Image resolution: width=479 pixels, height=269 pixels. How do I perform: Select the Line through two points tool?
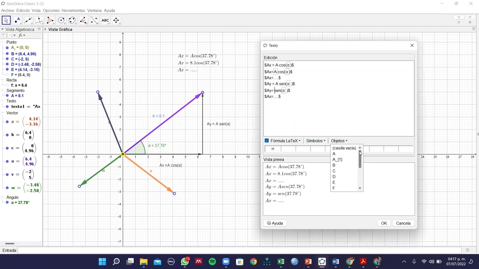tap(28, 20)
